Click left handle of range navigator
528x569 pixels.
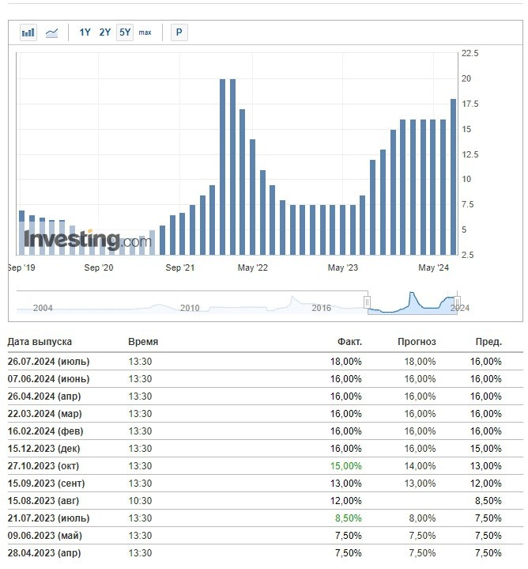(x=367, y=302)
